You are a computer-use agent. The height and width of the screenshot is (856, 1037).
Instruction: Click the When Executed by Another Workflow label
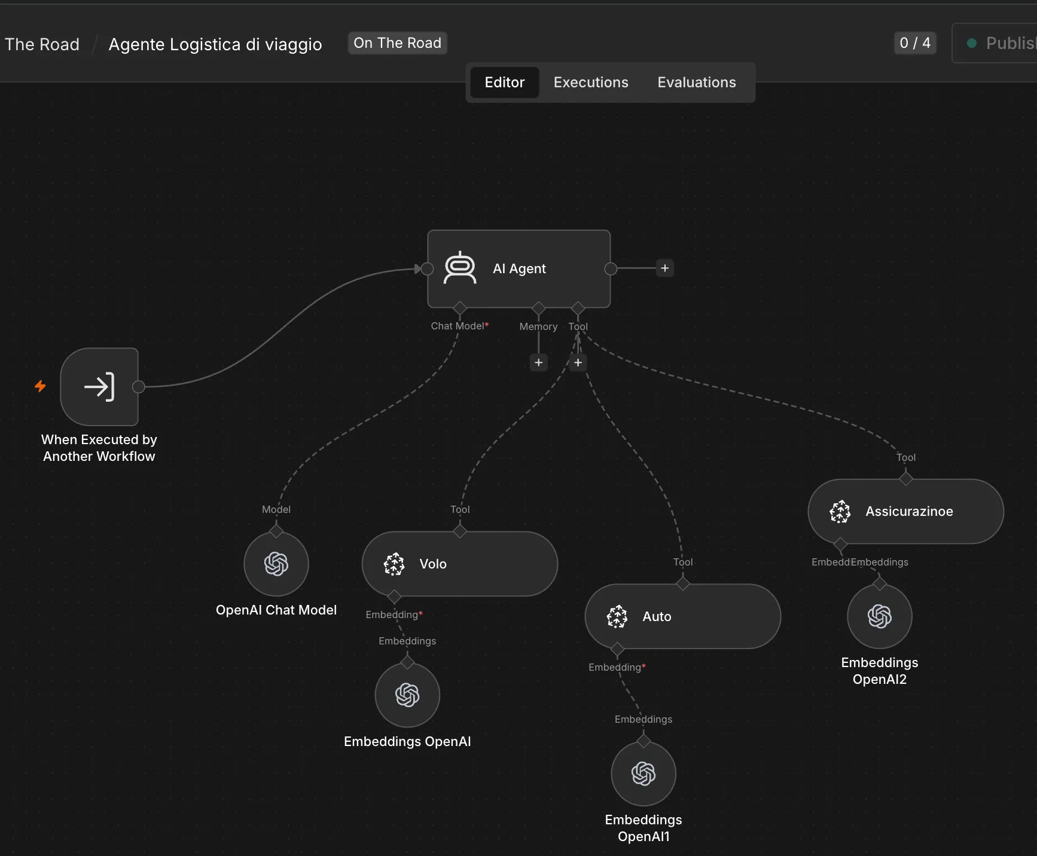[99, 448]
